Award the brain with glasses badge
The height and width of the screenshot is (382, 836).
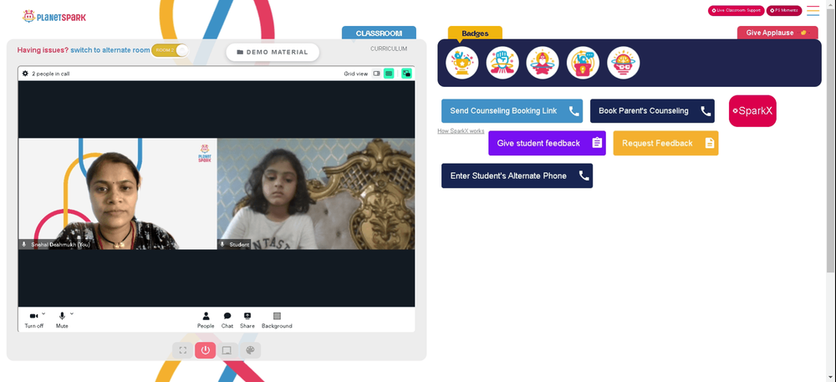624,63
